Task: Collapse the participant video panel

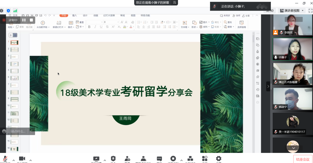Action: 268,86
